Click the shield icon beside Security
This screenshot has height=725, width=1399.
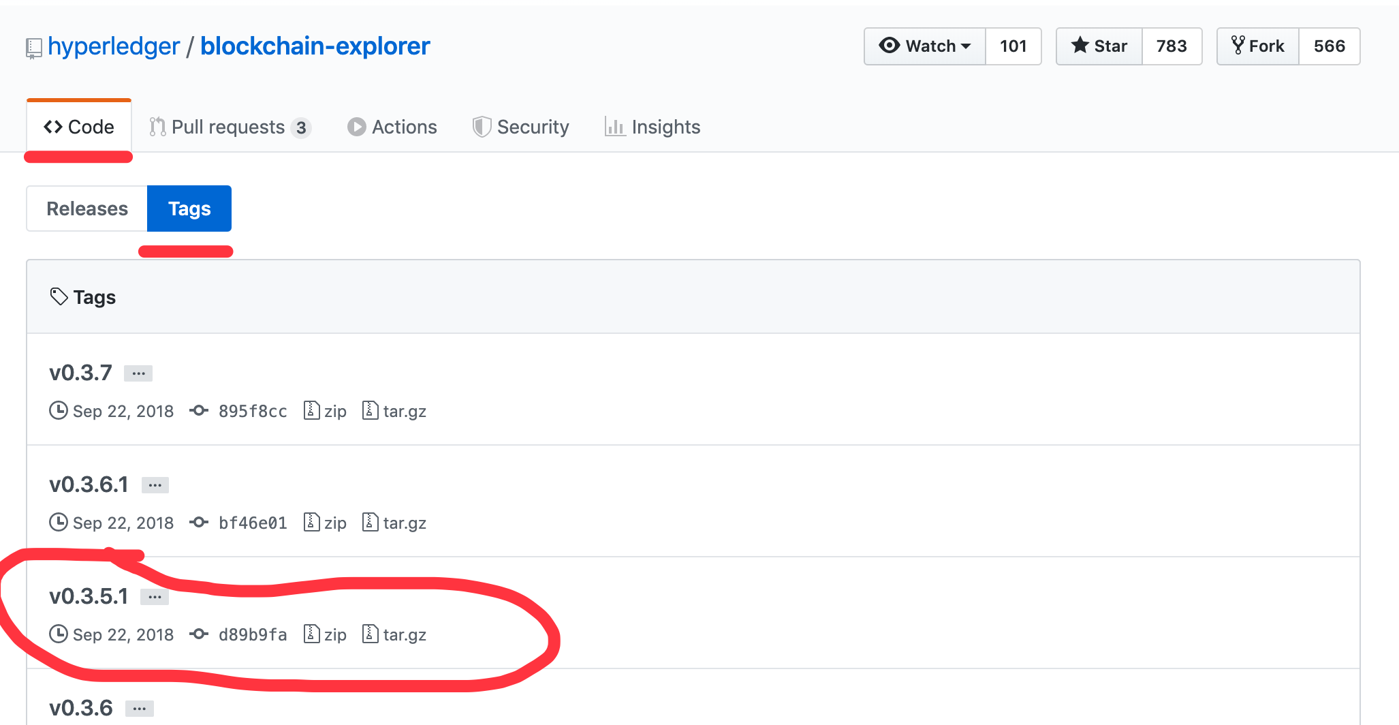click(x=482, y=127)
